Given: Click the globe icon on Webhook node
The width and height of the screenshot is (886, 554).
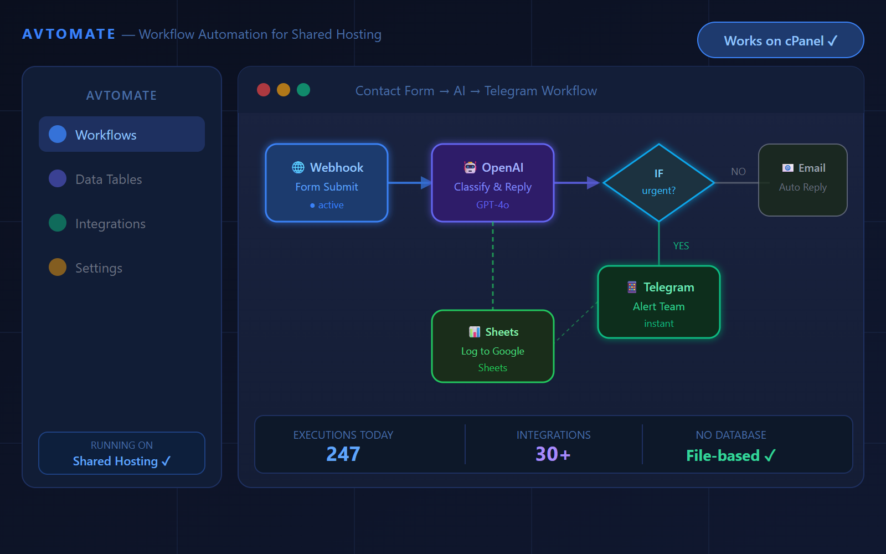Looking at the screenshot, I should pyautogui.click(x=298, y=167).
